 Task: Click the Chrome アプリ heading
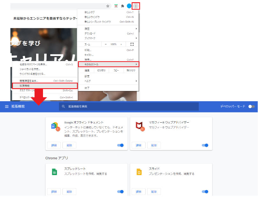coord(57,158)
